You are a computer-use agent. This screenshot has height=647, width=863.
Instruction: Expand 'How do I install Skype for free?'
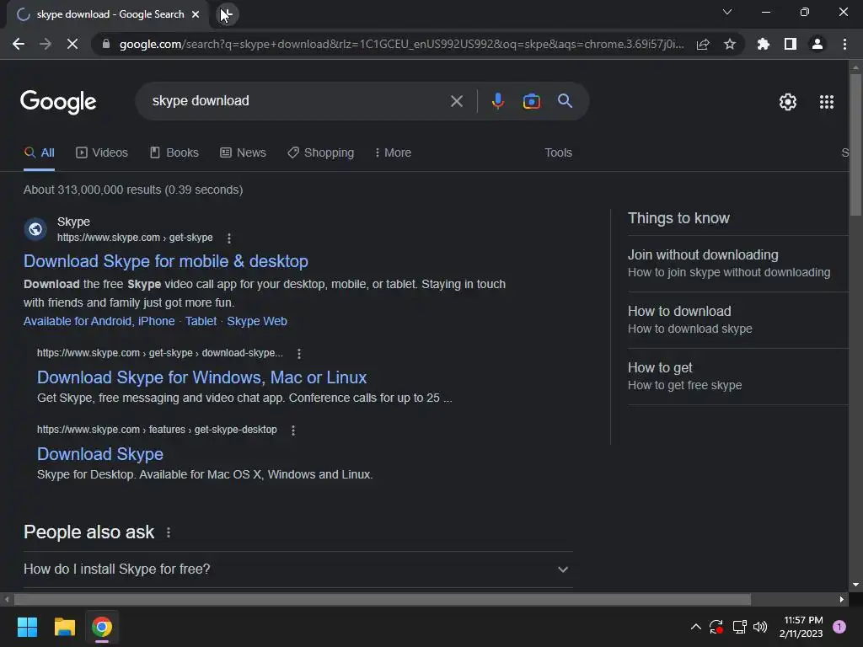point(298,569)
